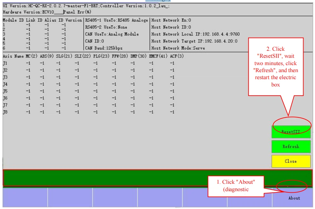The width and height of the screenshot is (315, 209).
Task: Click the green ResetSII button
Action: 290,132
